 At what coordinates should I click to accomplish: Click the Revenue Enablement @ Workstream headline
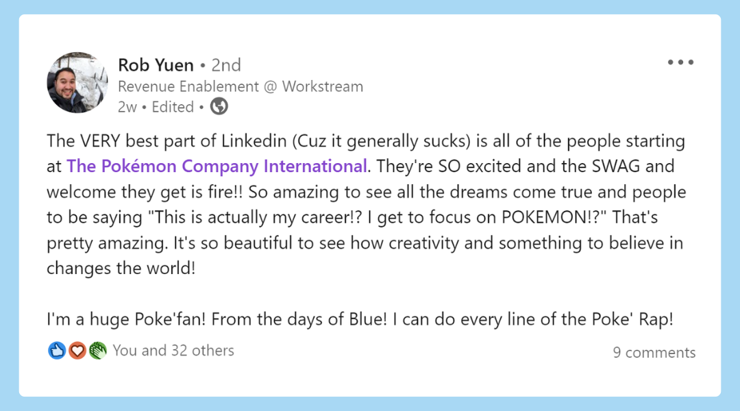click(241, 86)
